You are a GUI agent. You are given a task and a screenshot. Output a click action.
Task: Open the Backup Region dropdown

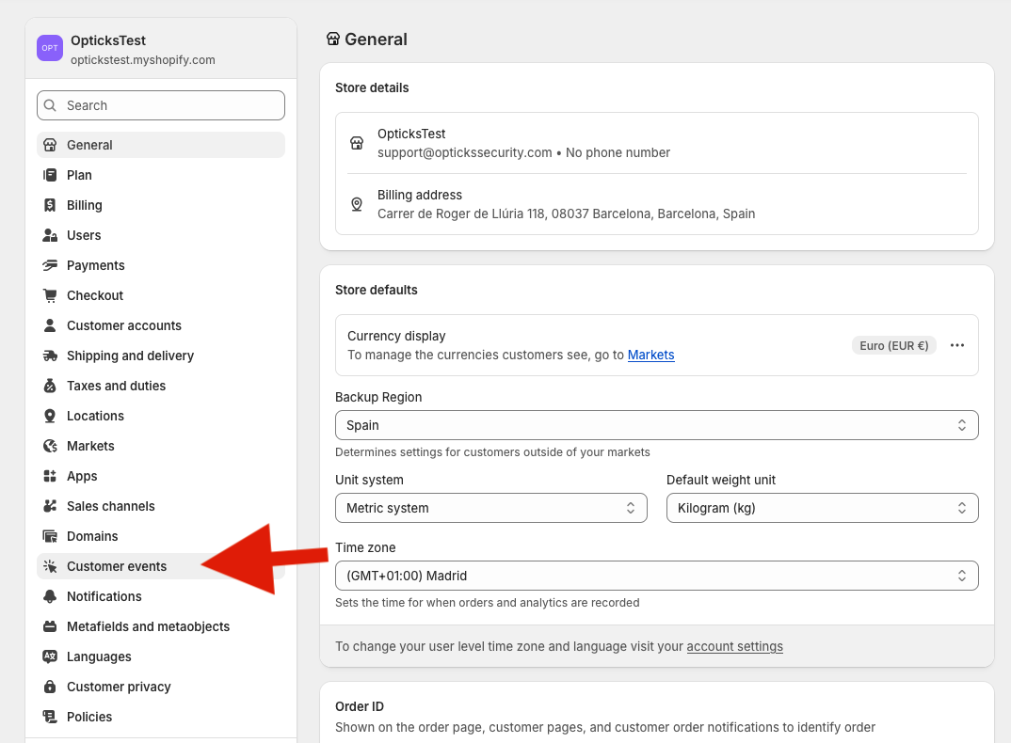tap(656, 425)
